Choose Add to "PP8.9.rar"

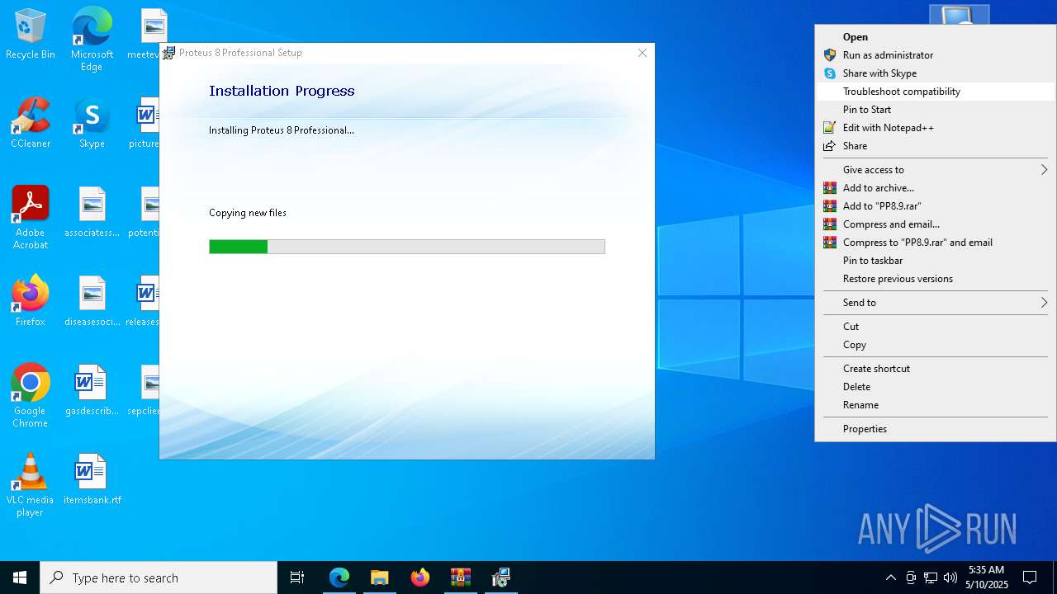[x=935, y=206]
